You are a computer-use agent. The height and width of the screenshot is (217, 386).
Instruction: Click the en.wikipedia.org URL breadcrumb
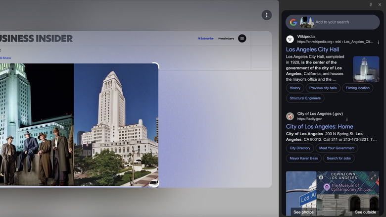(x=335, y=42)
